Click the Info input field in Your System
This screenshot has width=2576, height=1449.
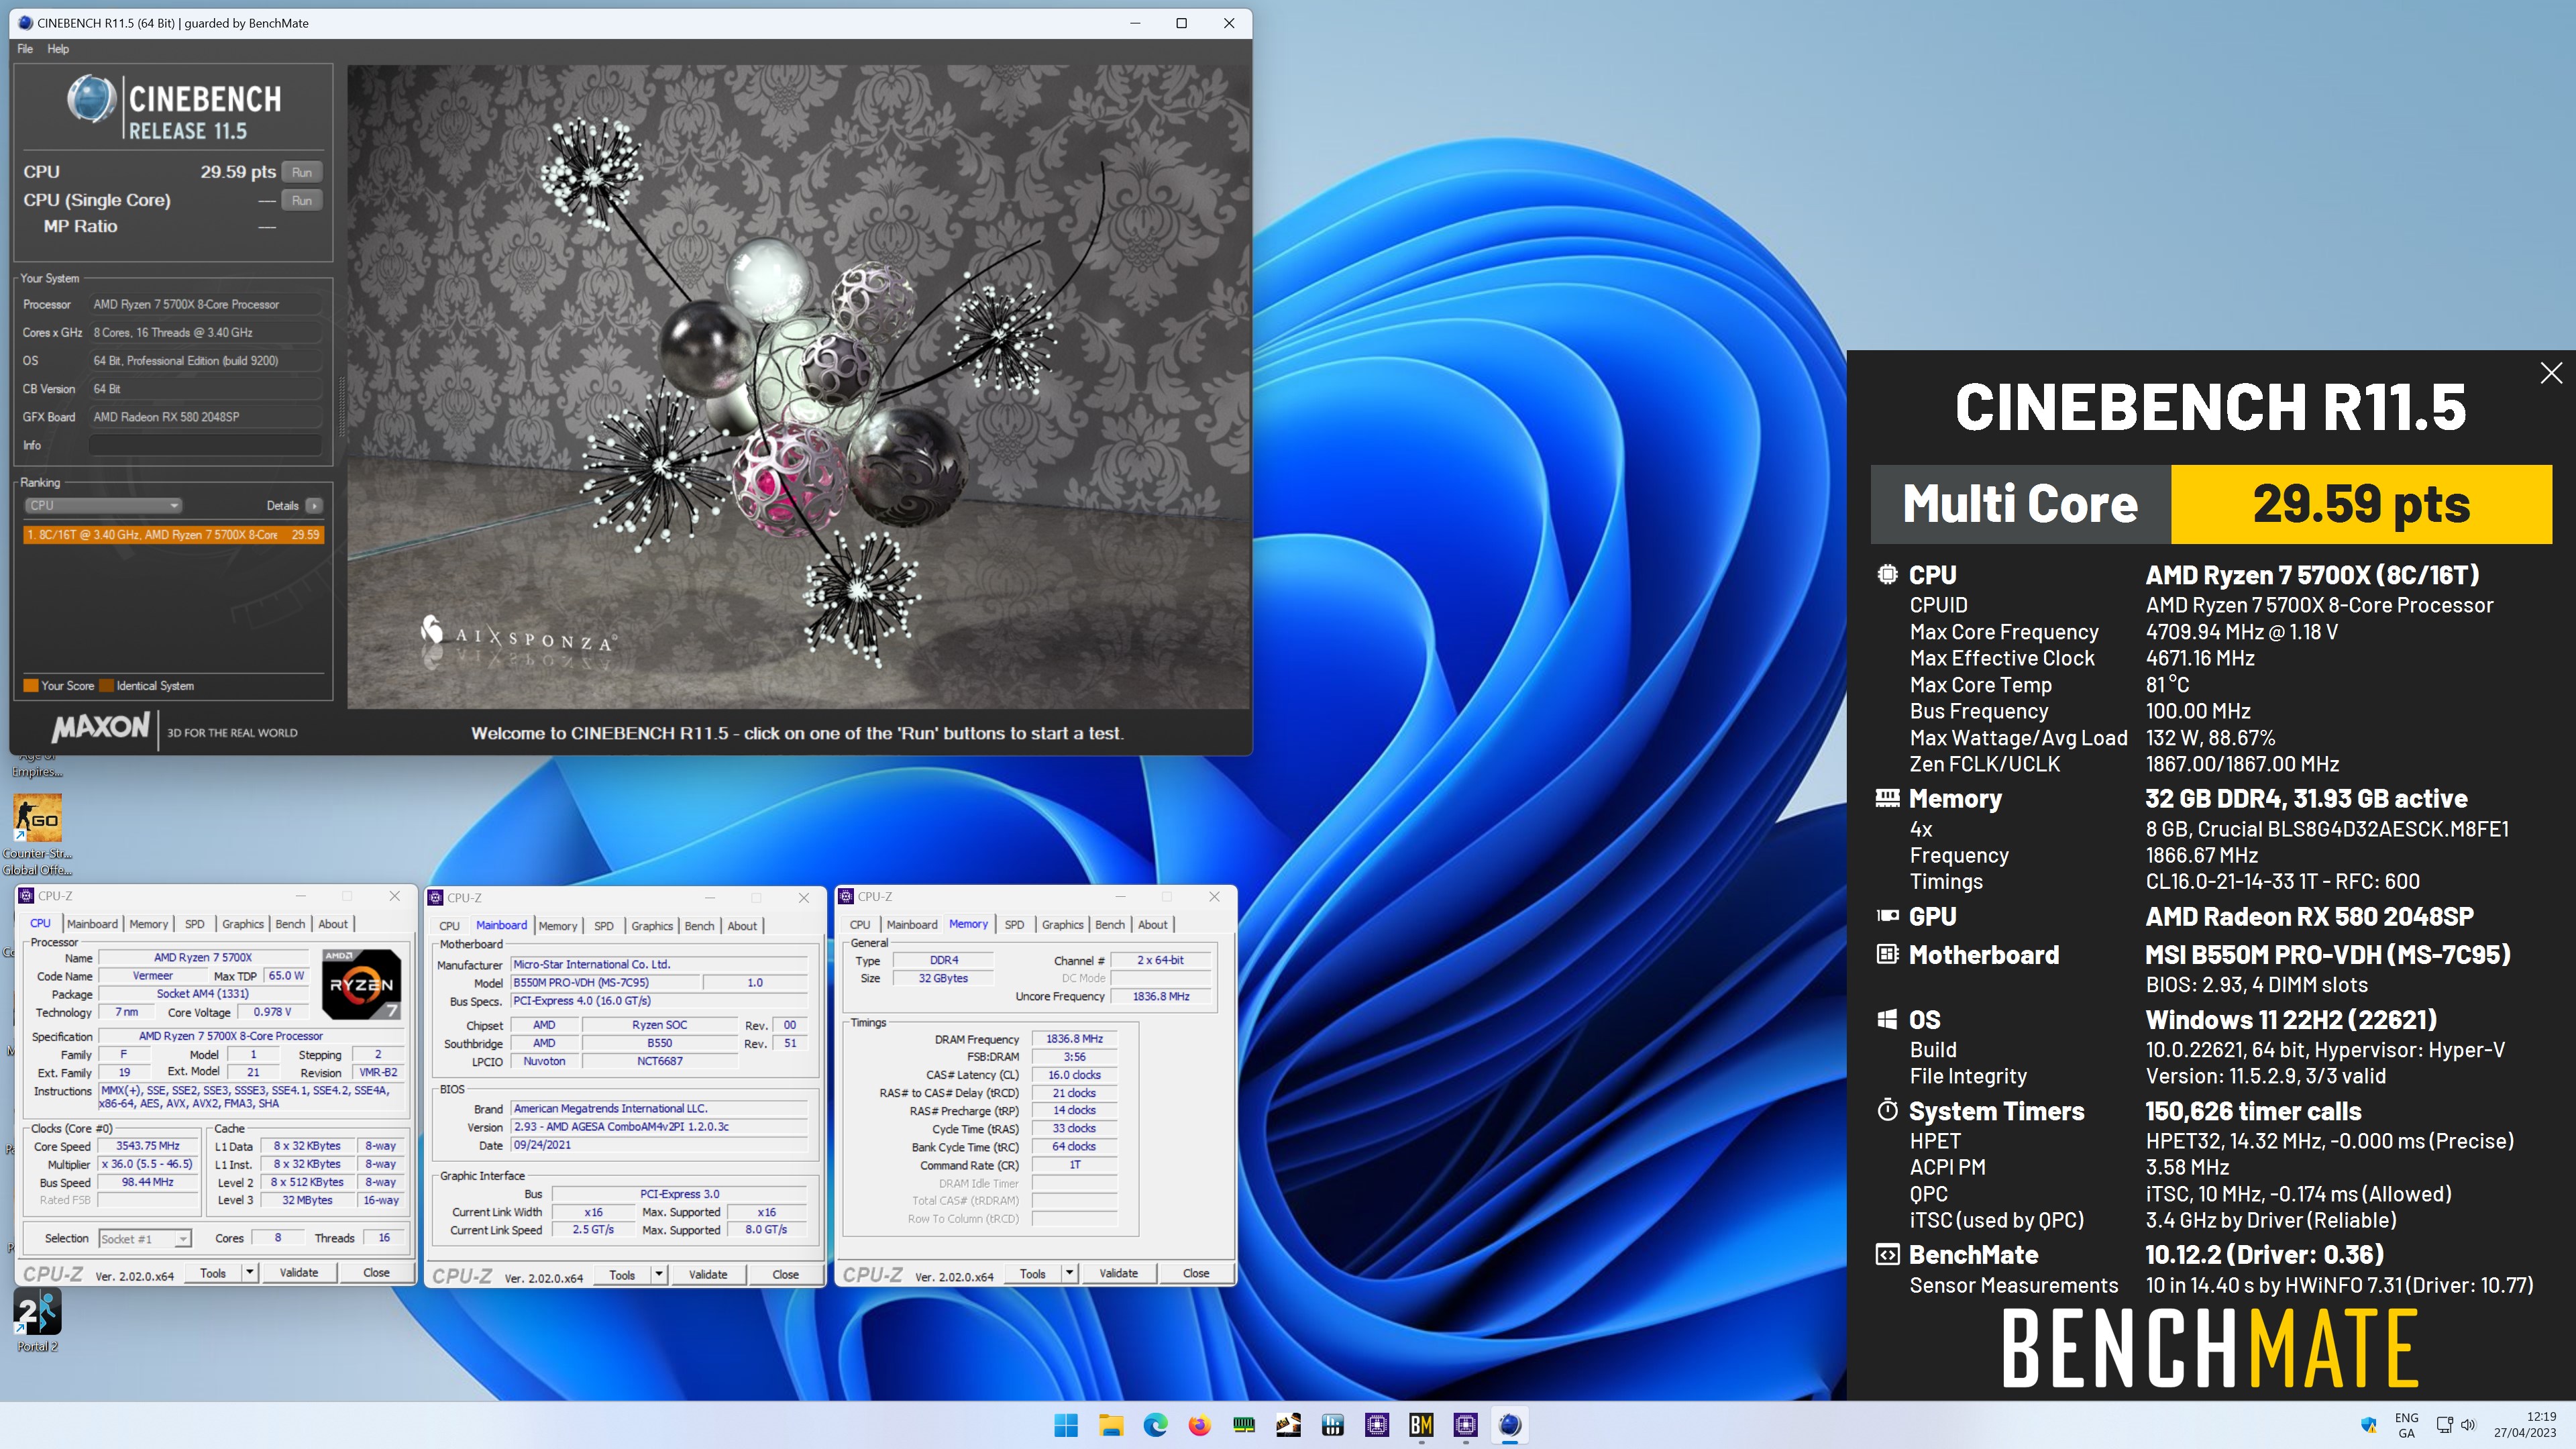(x=206, y=445)
